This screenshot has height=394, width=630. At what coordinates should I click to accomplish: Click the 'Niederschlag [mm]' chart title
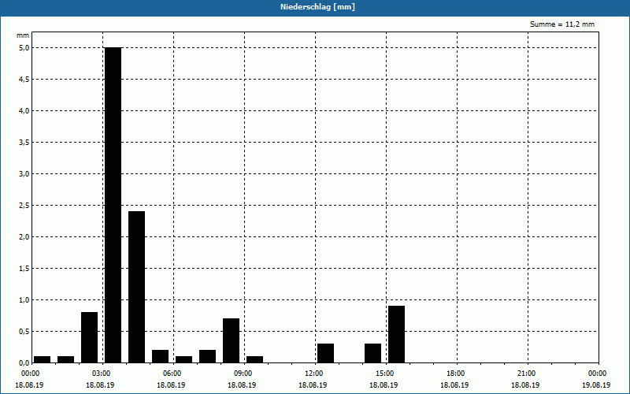click(x=317, y=7)
